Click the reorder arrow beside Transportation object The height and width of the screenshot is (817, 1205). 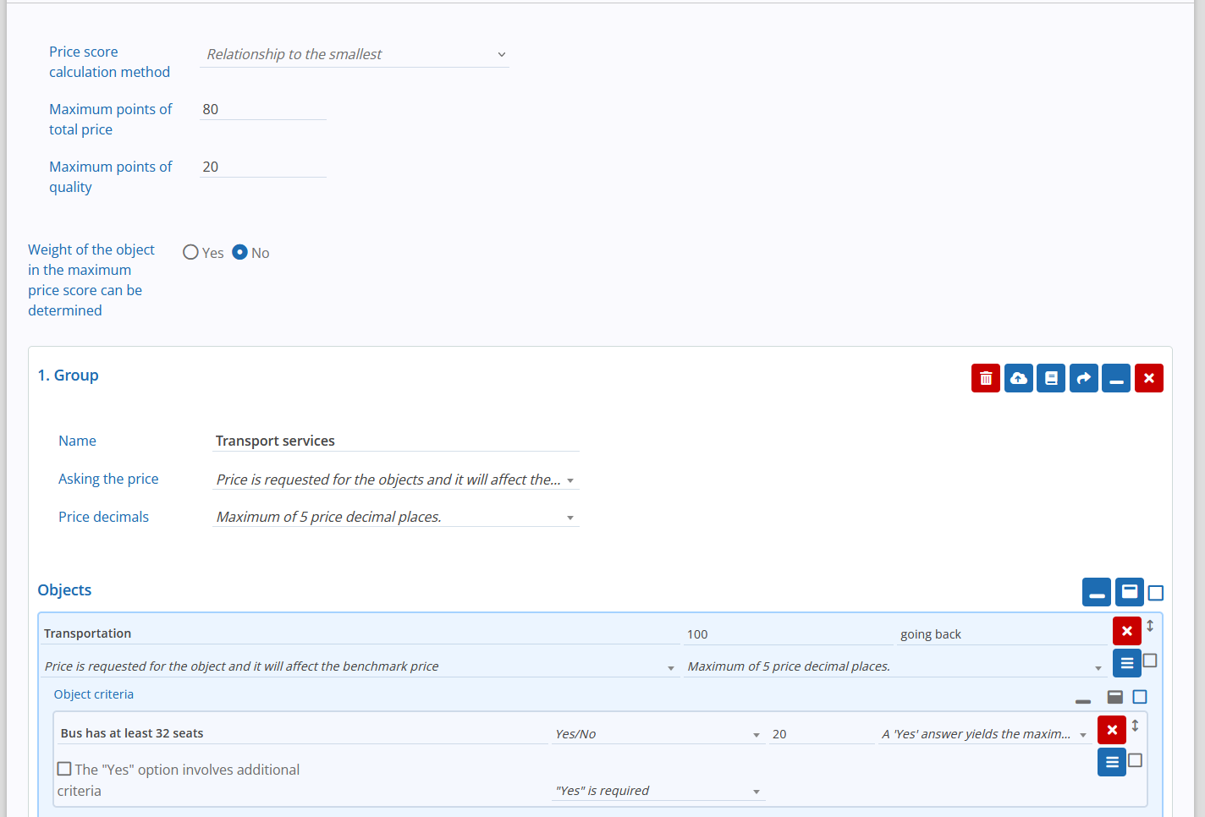(x=1150, y=626)
